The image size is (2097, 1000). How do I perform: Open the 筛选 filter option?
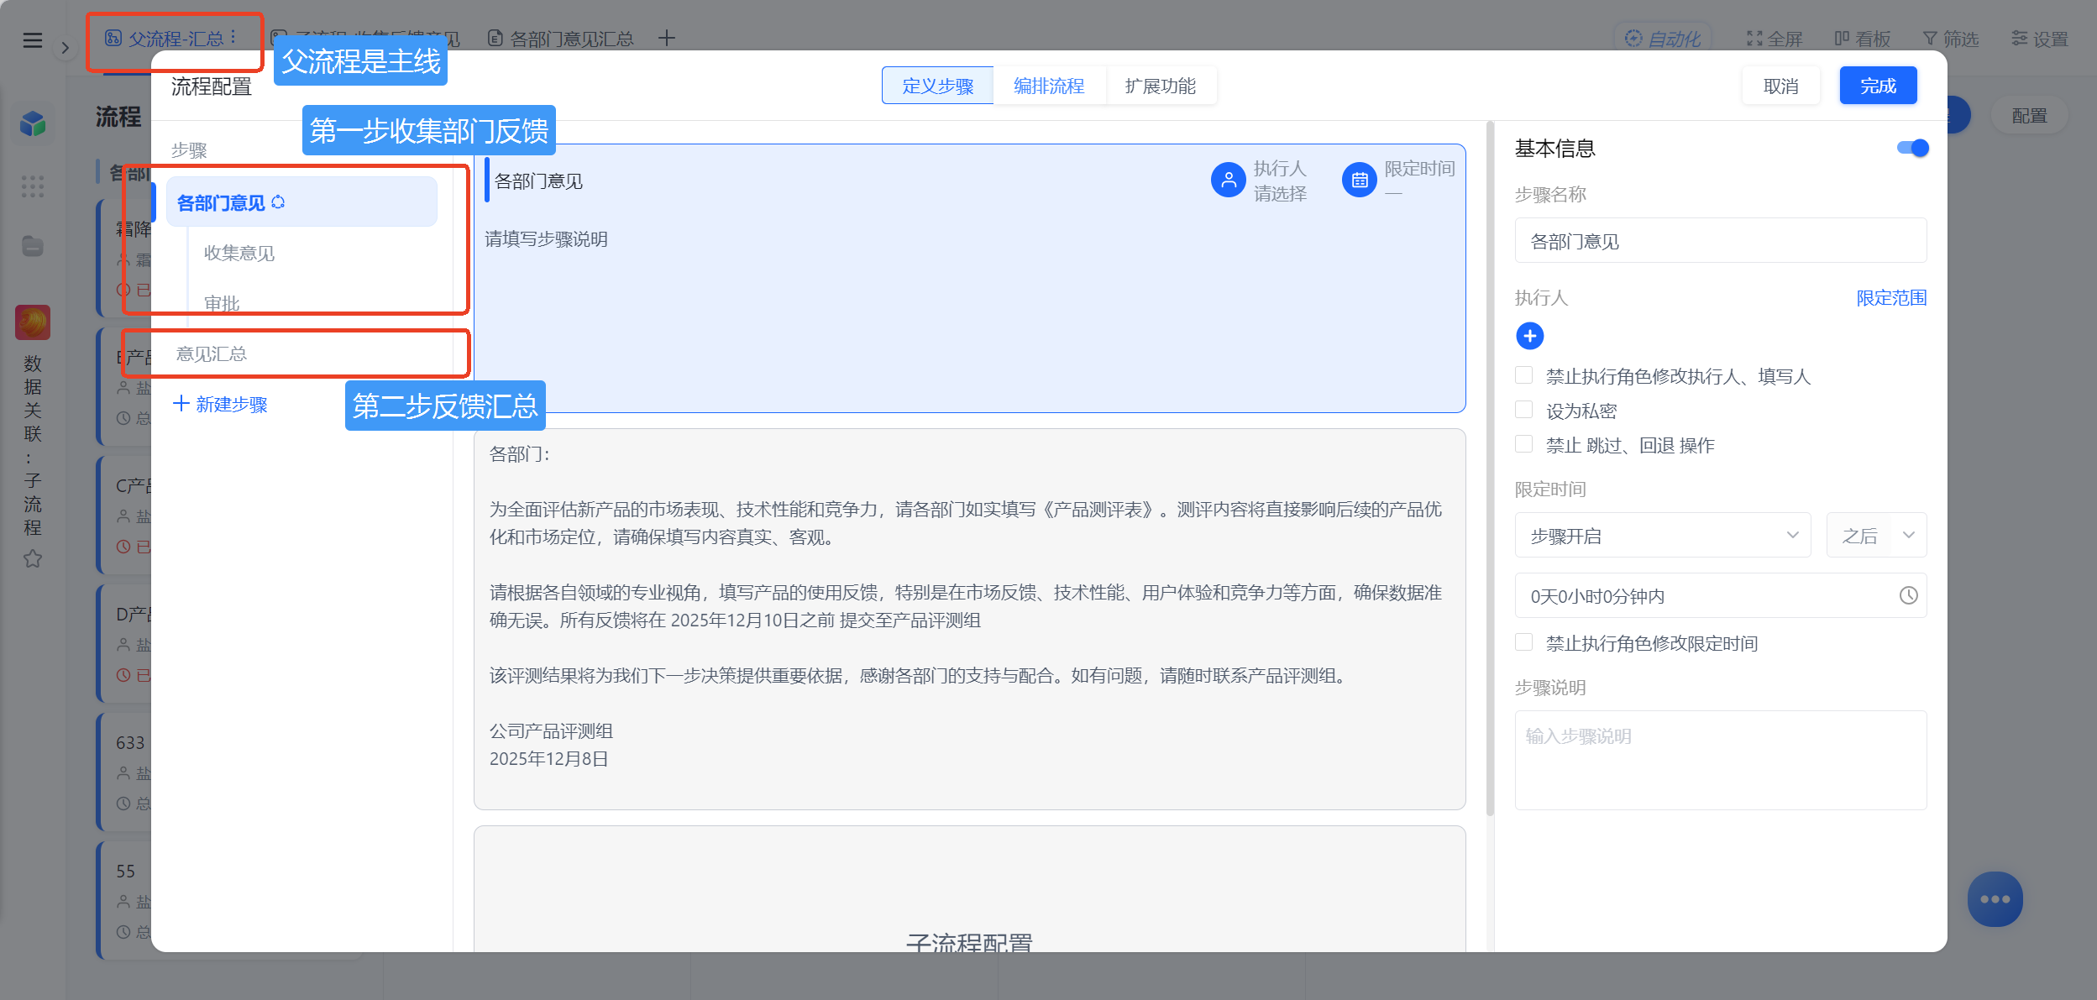click(1951, 39)
